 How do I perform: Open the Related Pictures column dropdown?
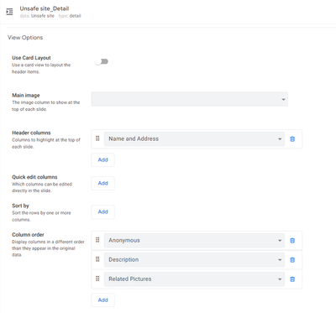tap(194, 279)
